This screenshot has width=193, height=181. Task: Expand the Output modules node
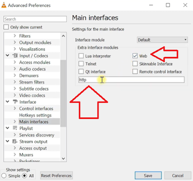coord(15,42)
